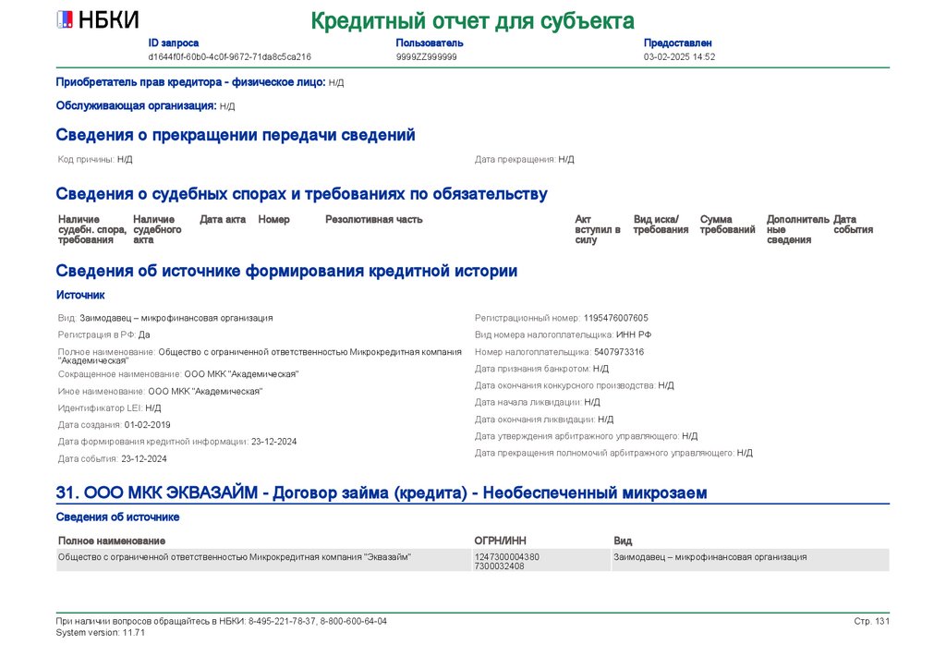This screenshot has width=946, height=669.
Task: Click column header 'Дата акта'
Action: (223, 220)
